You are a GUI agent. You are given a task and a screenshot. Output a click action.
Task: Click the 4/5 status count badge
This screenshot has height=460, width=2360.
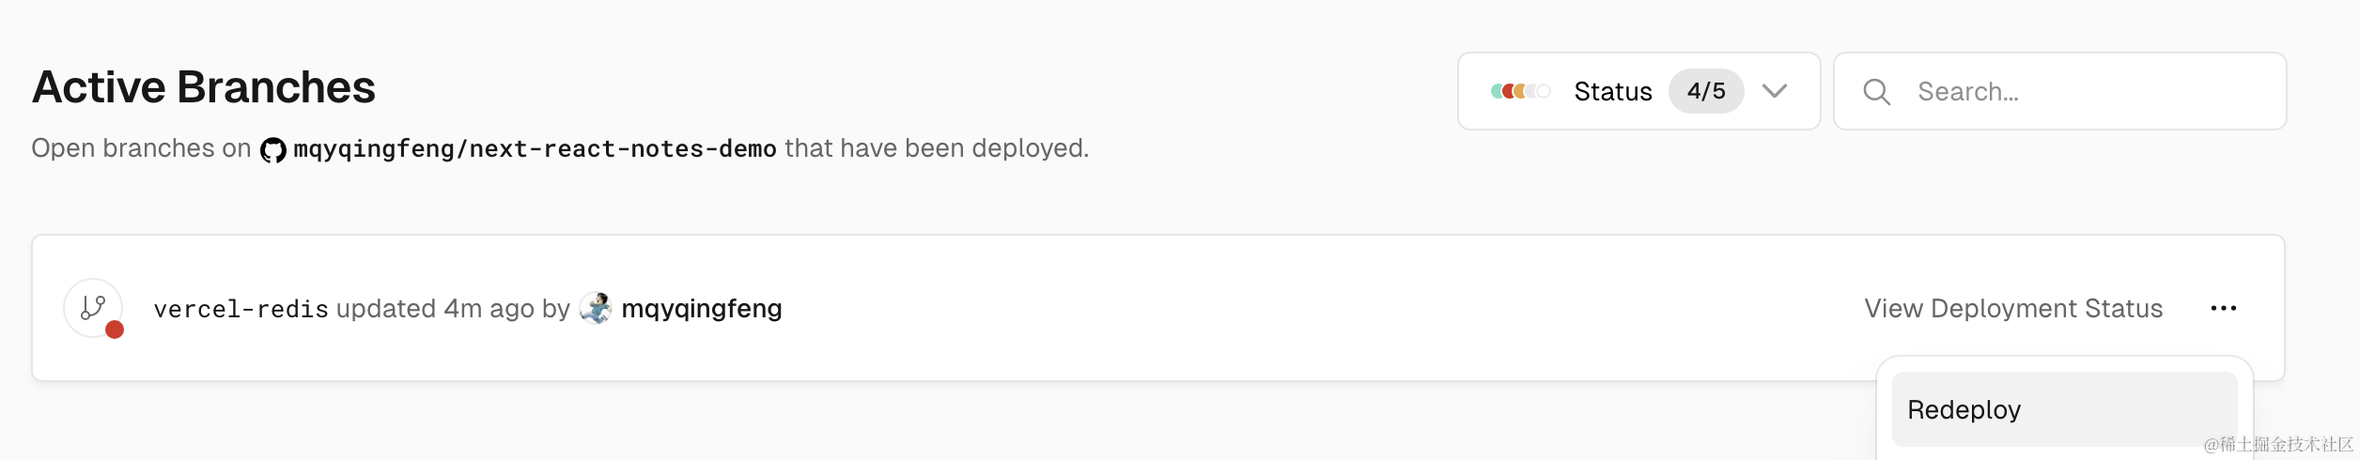tap(1705, 91)
